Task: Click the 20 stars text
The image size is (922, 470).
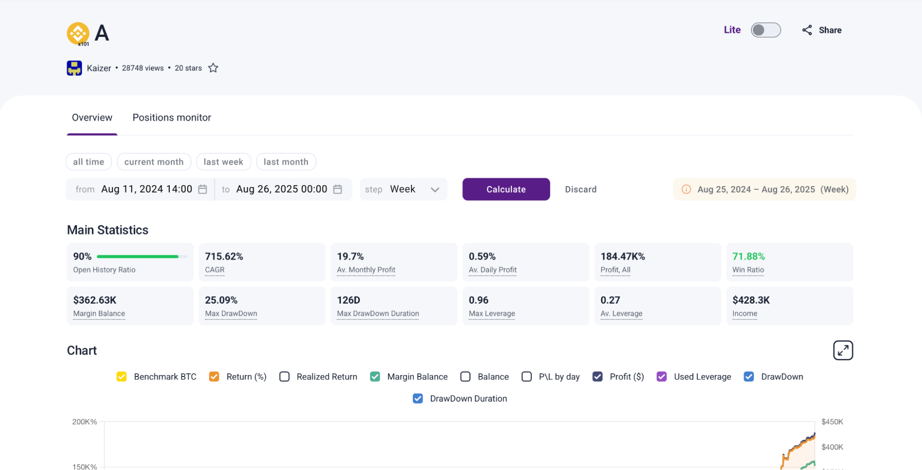Action: (x=188, y=68)
